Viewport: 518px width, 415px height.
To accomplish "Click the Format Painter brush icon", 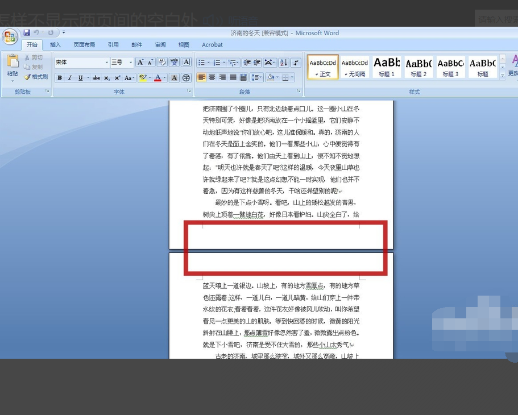I will click(x=27, y=77).
